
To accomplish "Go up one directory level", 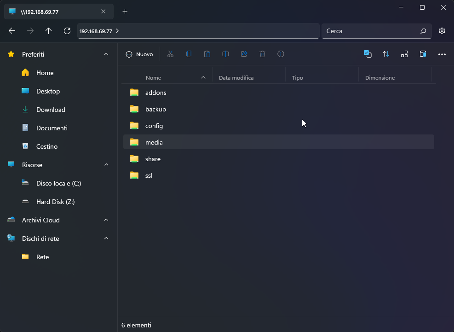I will point(48,31).
